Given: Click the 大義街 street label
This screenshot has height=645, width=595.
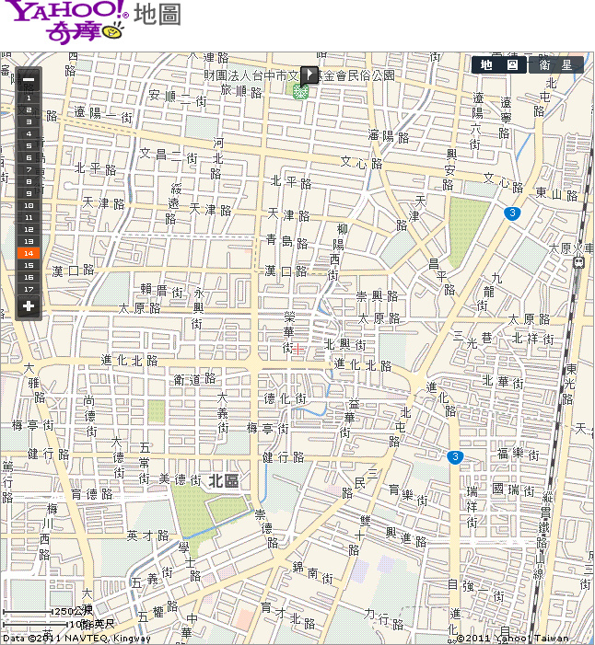Looking at the screenshot, I should point(222,412).
